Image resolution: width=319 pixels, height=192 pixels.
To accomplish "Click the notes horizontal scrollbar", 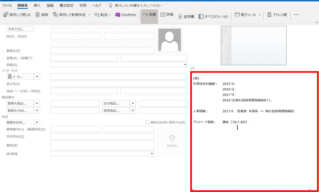I will click(x=252, y=189).
